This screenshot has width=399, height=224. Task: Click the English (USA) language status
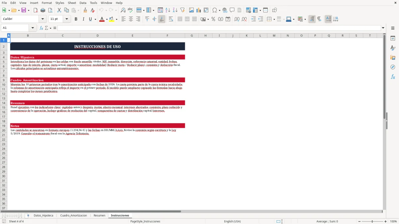click(232, 221)
